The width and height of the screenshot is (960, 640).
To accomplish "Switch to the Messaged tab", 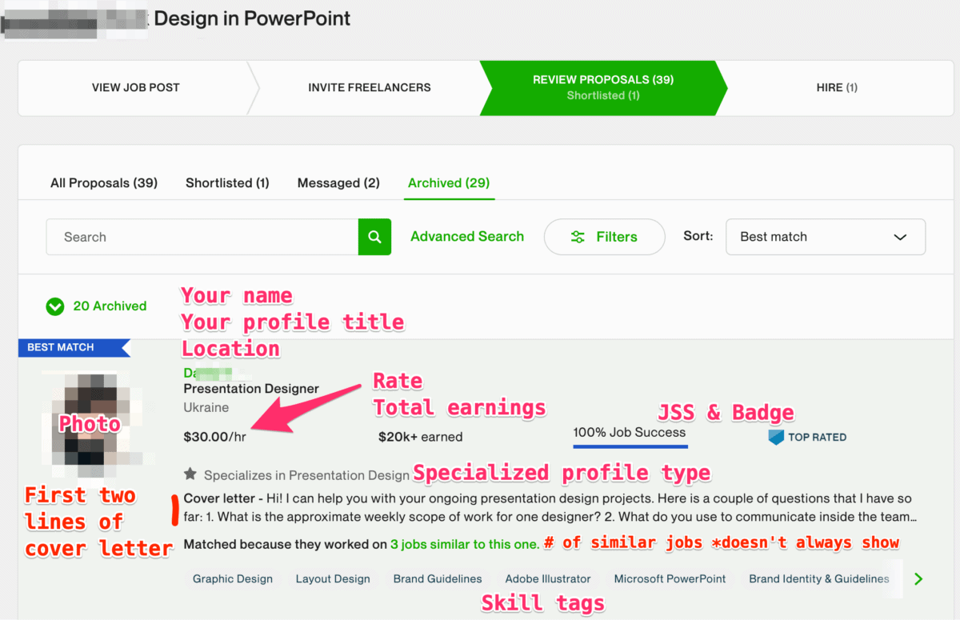I will tap(338, 182).
